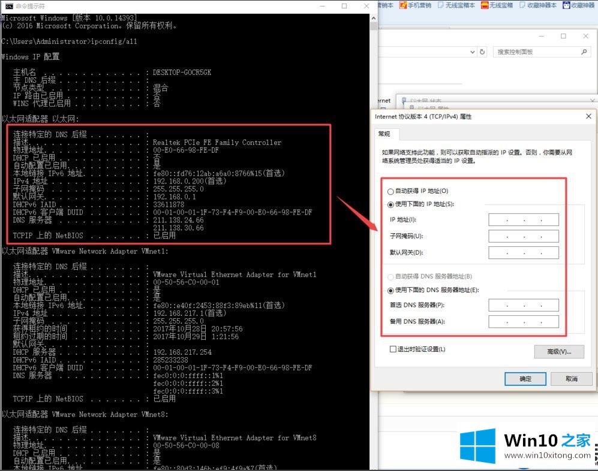Image resolution: width=598 pixels, height=471 pixels.
Task: Click the control panel refresh icon
Action: click(482, 52)
